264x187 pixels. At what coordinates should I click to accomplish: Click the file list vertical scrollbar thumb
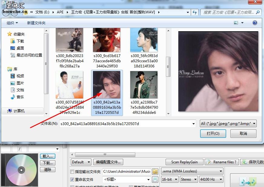click(x=168, y=67)
